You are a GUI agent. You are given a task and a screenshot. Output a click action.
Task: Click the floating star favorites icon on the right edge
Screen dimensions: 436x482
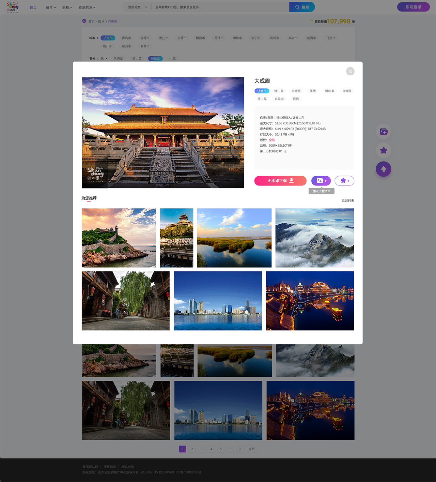coord(384,150)
